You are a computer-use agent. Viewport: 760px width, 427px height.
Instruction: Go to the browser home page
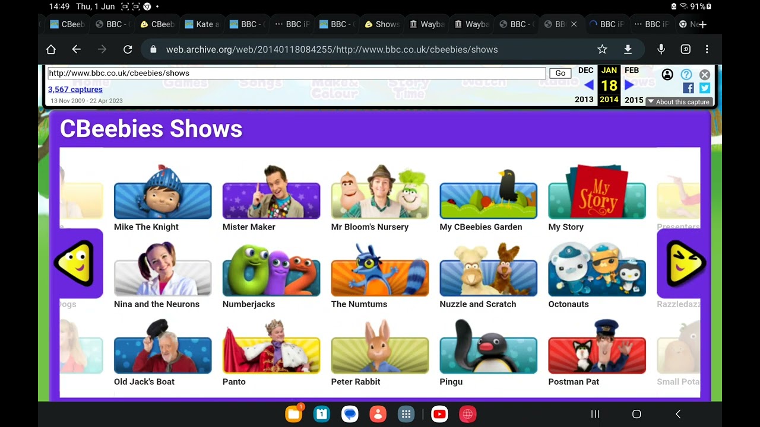click(x=51, y=49)
